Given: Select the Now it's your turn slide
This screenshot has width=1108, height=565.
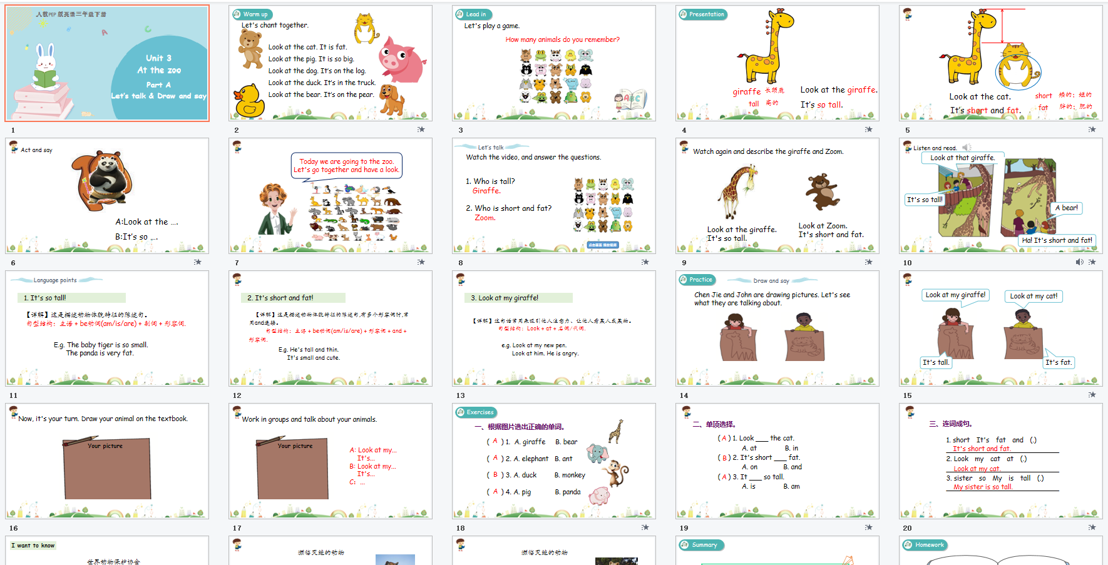Looking at the screenshot, I should (107, 461).
